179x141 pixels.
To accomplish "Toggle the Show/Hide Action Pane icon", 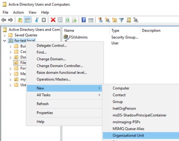I will tap(91, 20).
